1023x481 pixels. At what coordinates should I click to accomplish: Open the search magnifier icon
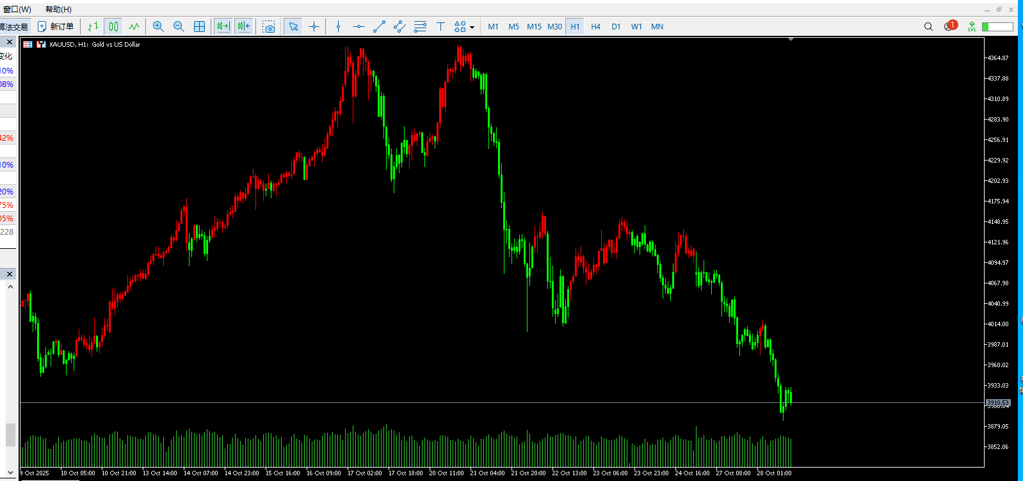928,26
